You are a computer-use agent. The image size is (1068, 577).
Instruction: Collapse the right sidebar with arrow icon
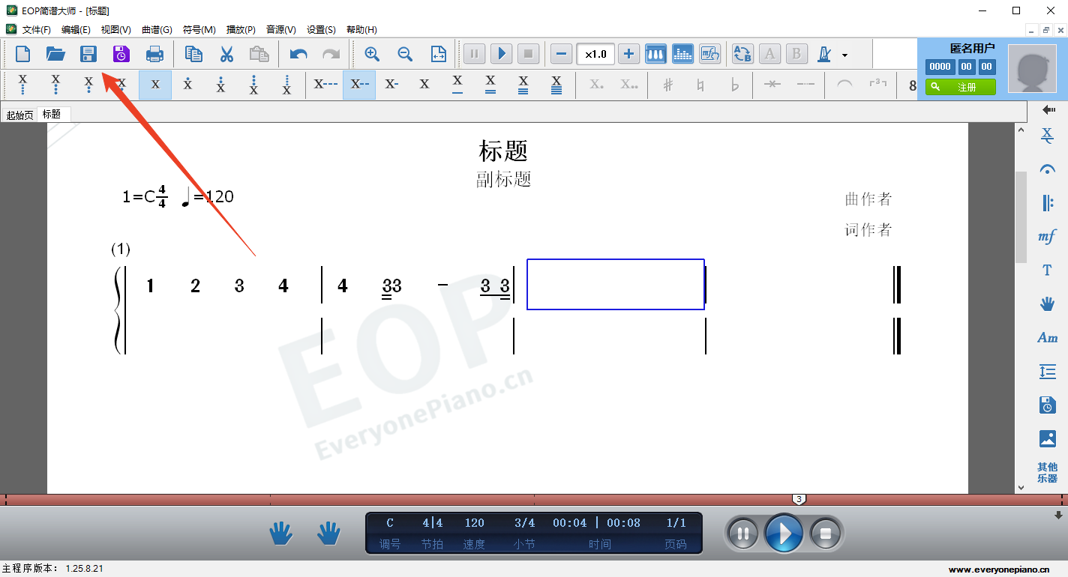(x=1048, y=110)
